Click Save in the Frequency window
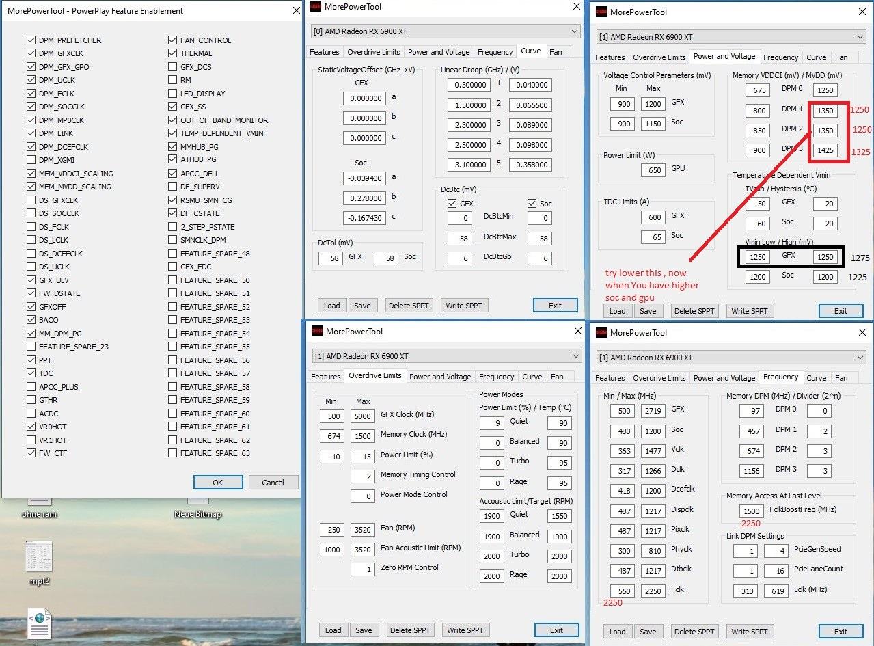 pos(648,632)
